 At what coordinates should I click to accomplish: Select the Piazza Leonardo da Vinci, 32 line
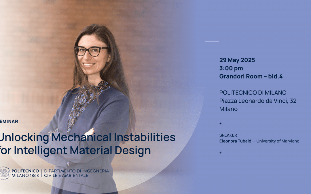click(x=258, y=101)
